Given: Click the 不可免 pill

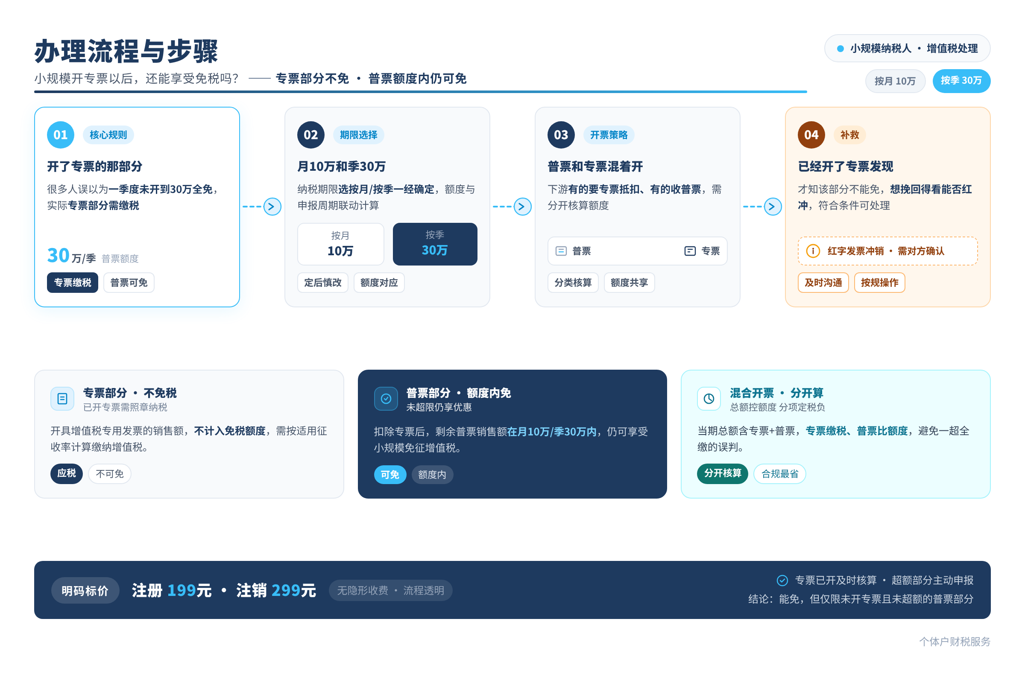Looking at the screenshot, I should click(x=110, y=473).
